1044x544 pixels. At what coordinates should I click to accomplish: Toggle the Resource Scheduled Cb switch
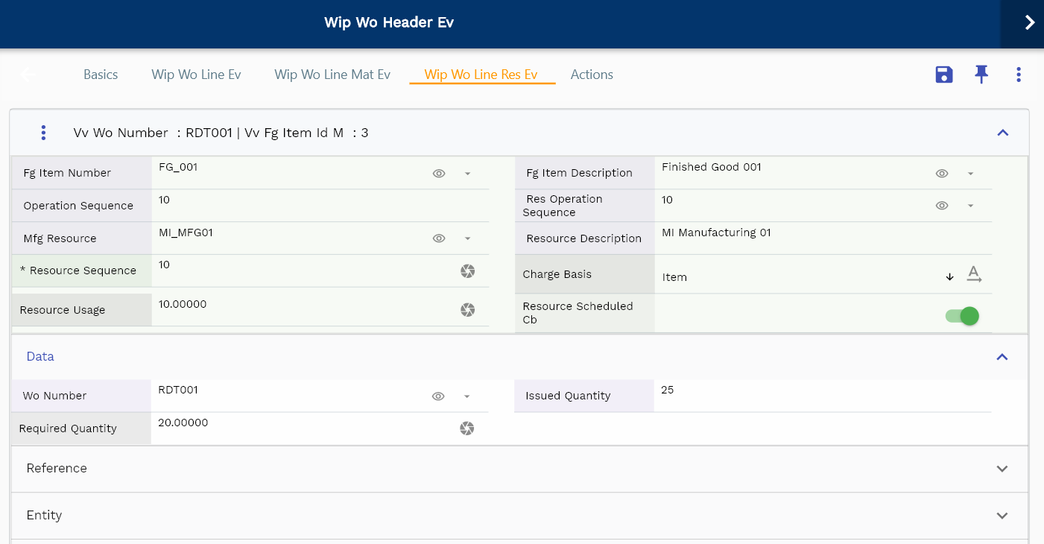tap(962, 316)
